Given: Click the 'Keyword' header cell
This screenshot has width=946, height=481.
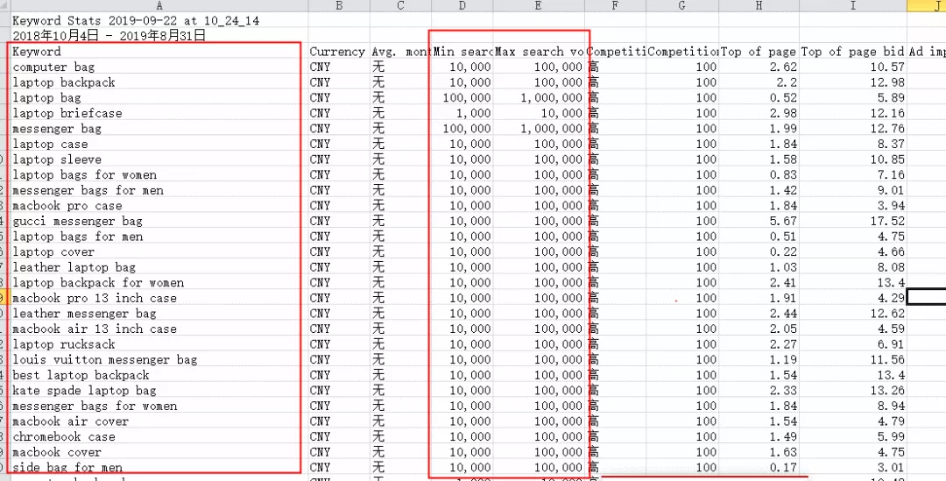Looking at the screenshot, I should click(159, 52).
